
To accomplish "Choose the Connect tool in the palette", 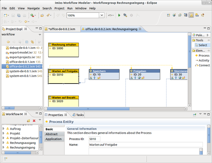I will click(x=204, y=65).
